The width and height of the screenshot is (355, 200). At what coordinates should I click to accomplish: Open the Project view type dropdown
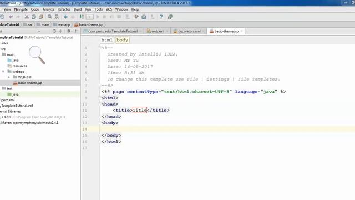(x=39, y=31)
